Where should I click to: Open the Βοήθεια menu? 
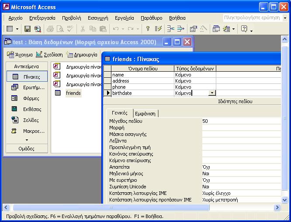[x=177, y=18]
